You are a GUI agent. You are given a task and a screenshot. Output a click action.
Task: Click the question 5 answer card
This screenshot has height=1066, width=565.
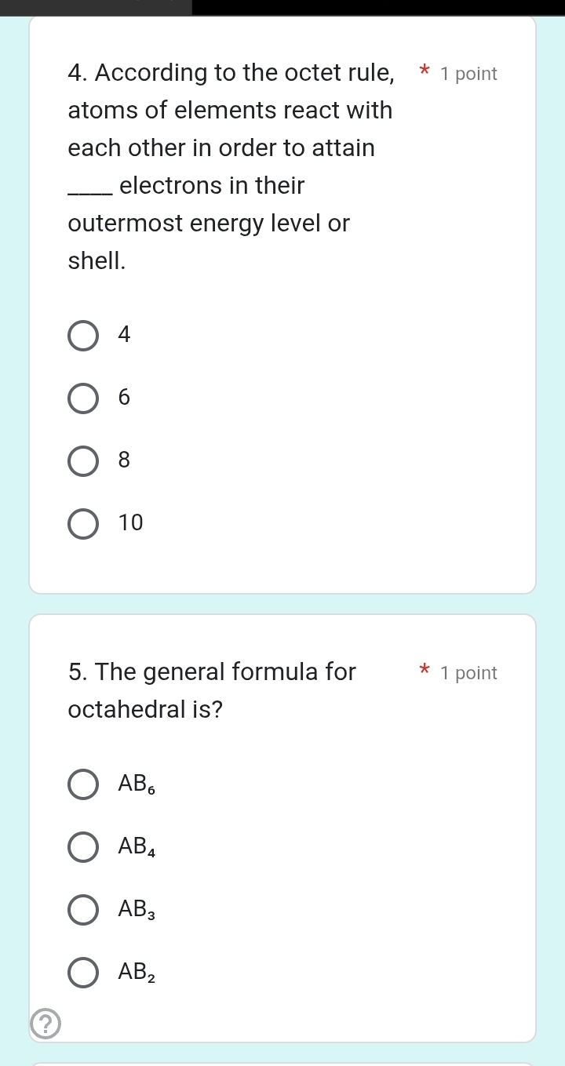[282, 824]
